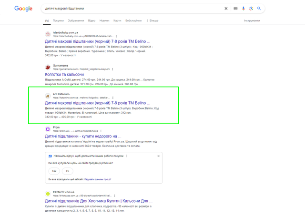
Task: Open the Колготки та кальсони link
Action: point(64,74)
